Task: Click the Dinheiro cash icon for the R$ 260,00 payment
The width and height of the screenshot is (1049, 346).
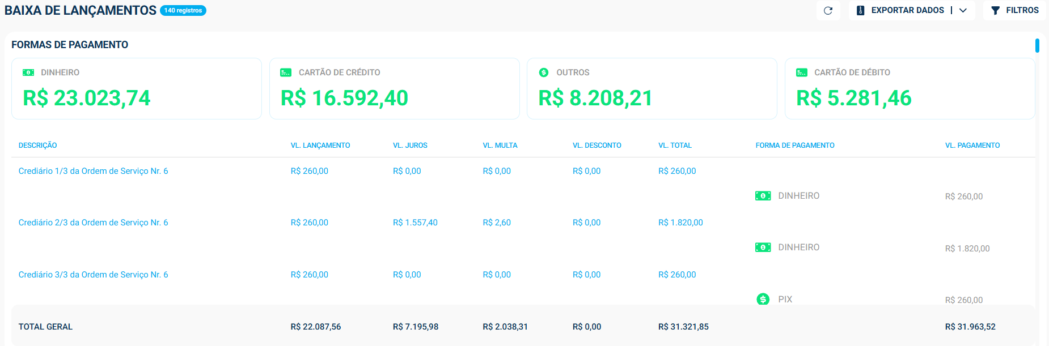Action: 763,196
